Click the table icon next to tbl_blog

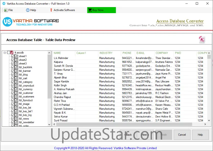(16, 75)
